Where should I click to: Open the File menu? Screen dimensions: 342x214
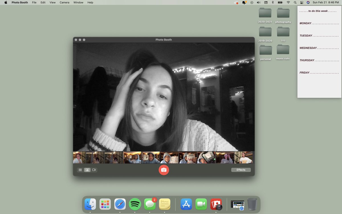pyautogui.click(x=34, y=2)
